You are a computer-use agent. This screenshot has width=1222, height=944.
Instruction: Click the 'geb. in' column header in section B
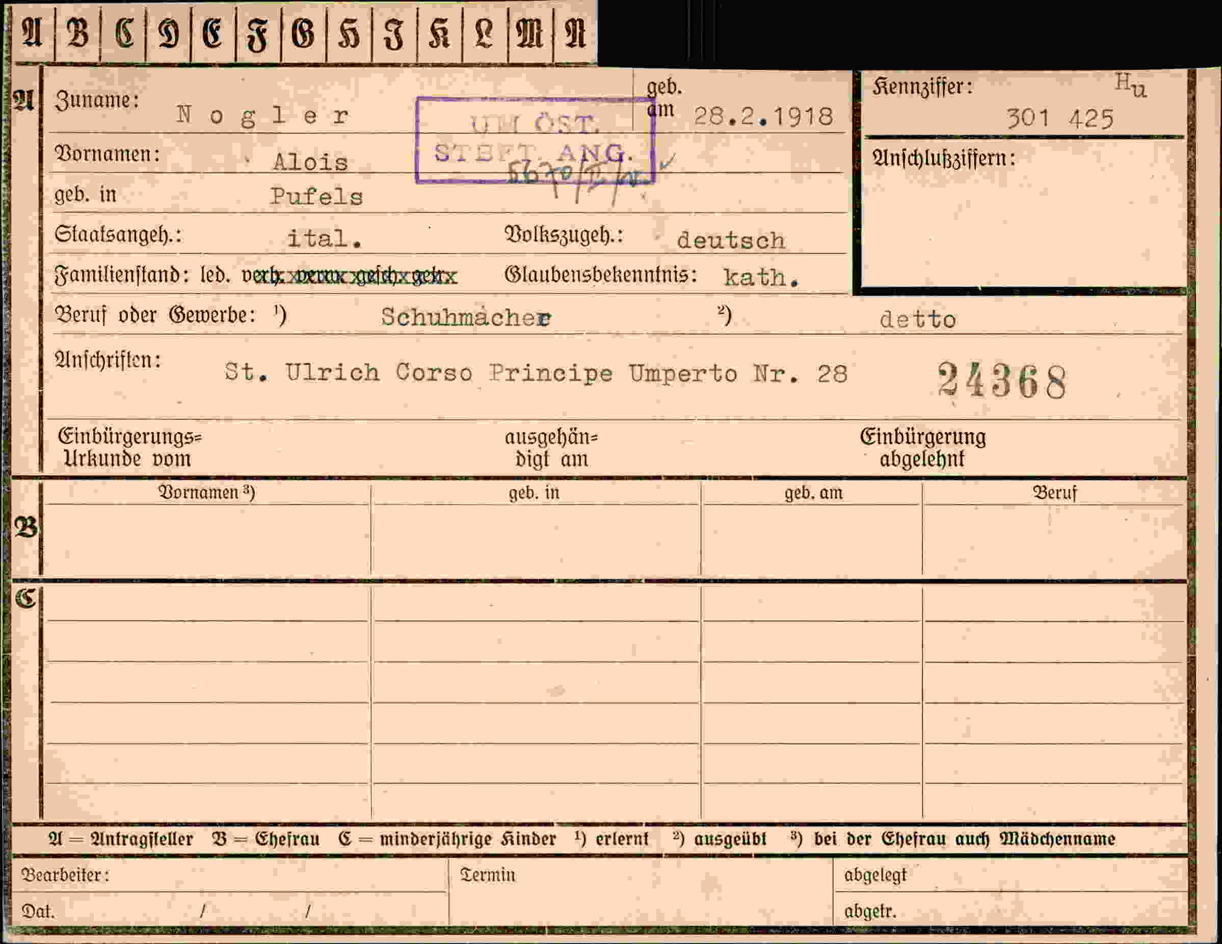click(534, 493)
